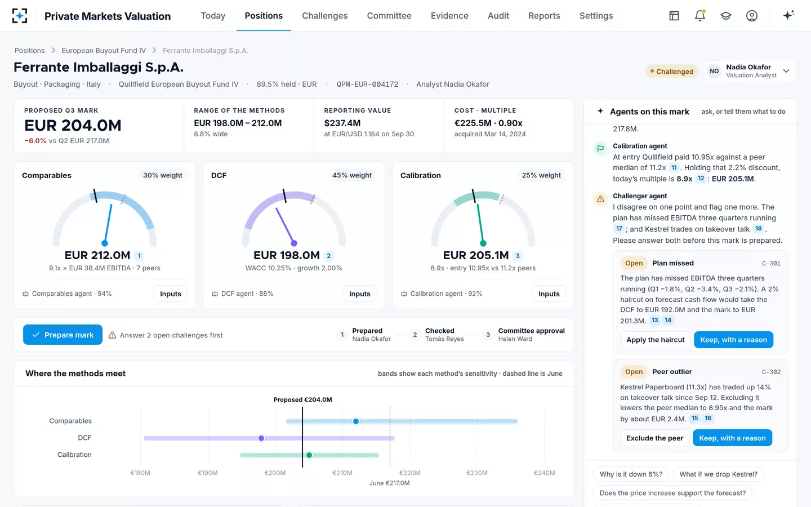This screenshot has height=507, width=811.
Task: Click the sparkle icon beside Agents on this mark
Action: click(x=600, y=112)
